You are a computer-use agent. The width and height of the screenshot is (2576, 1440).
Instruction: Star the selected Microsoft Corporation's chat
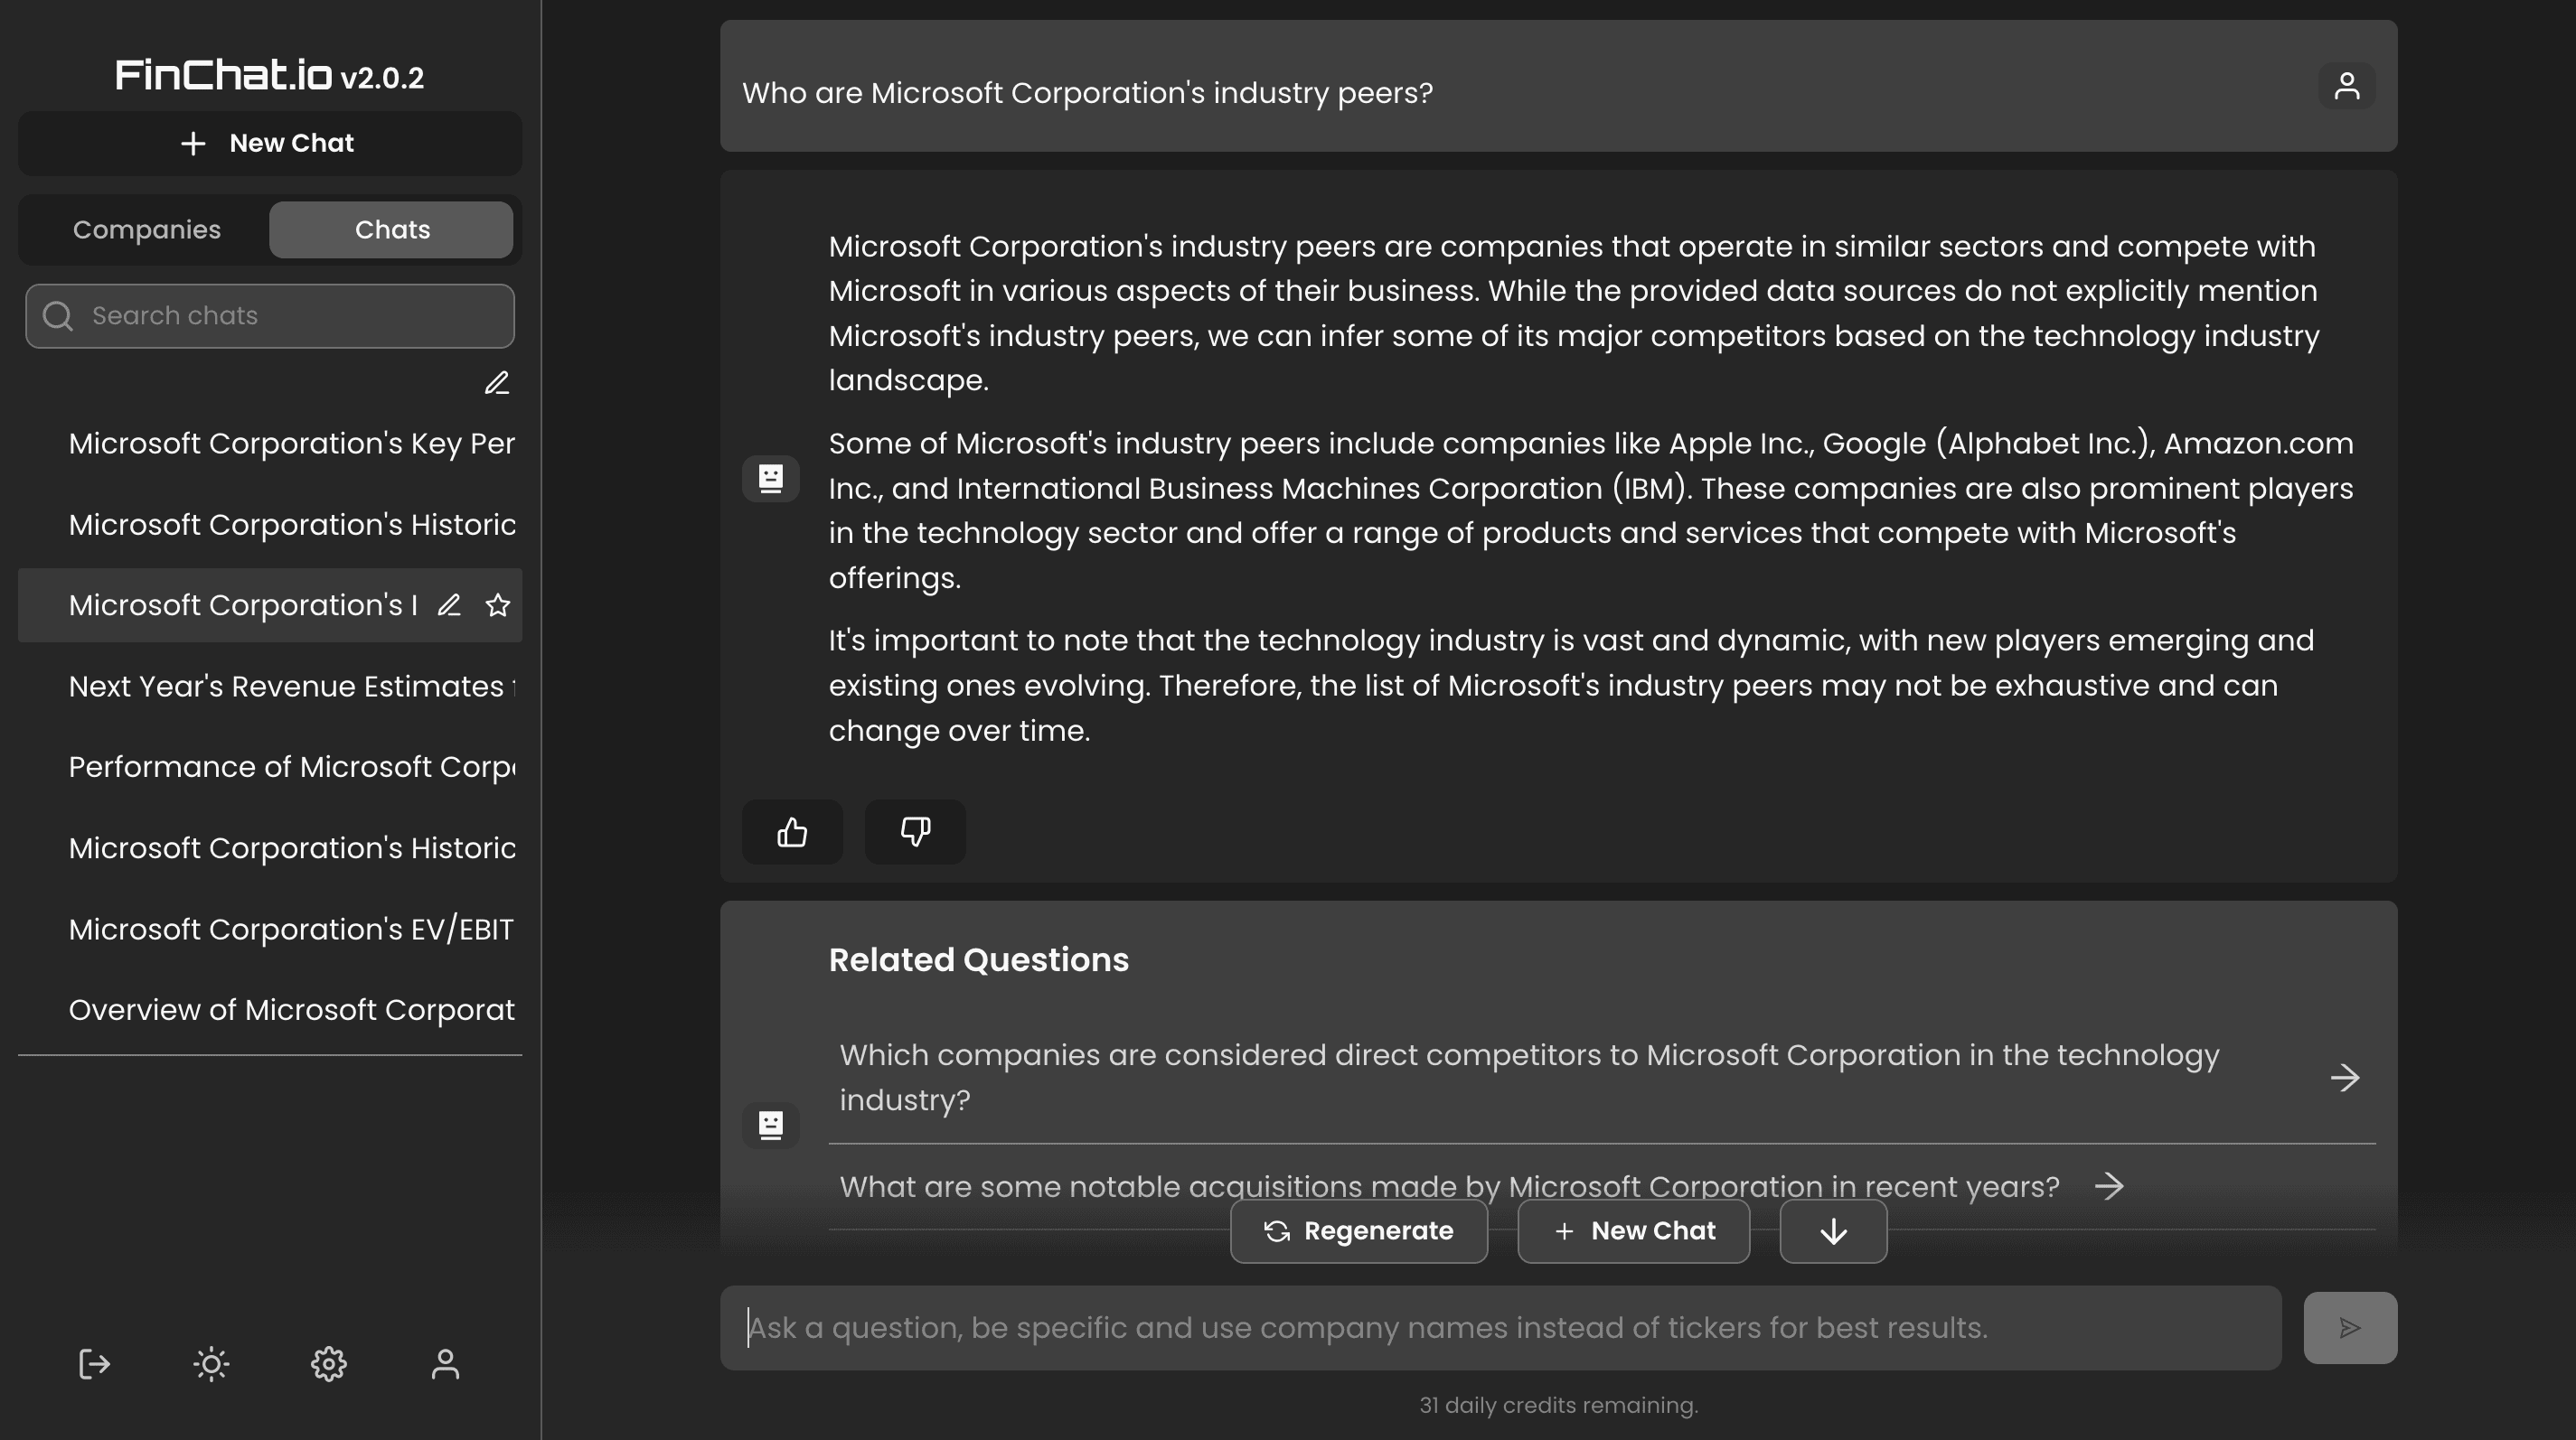(x=497, y=604)
